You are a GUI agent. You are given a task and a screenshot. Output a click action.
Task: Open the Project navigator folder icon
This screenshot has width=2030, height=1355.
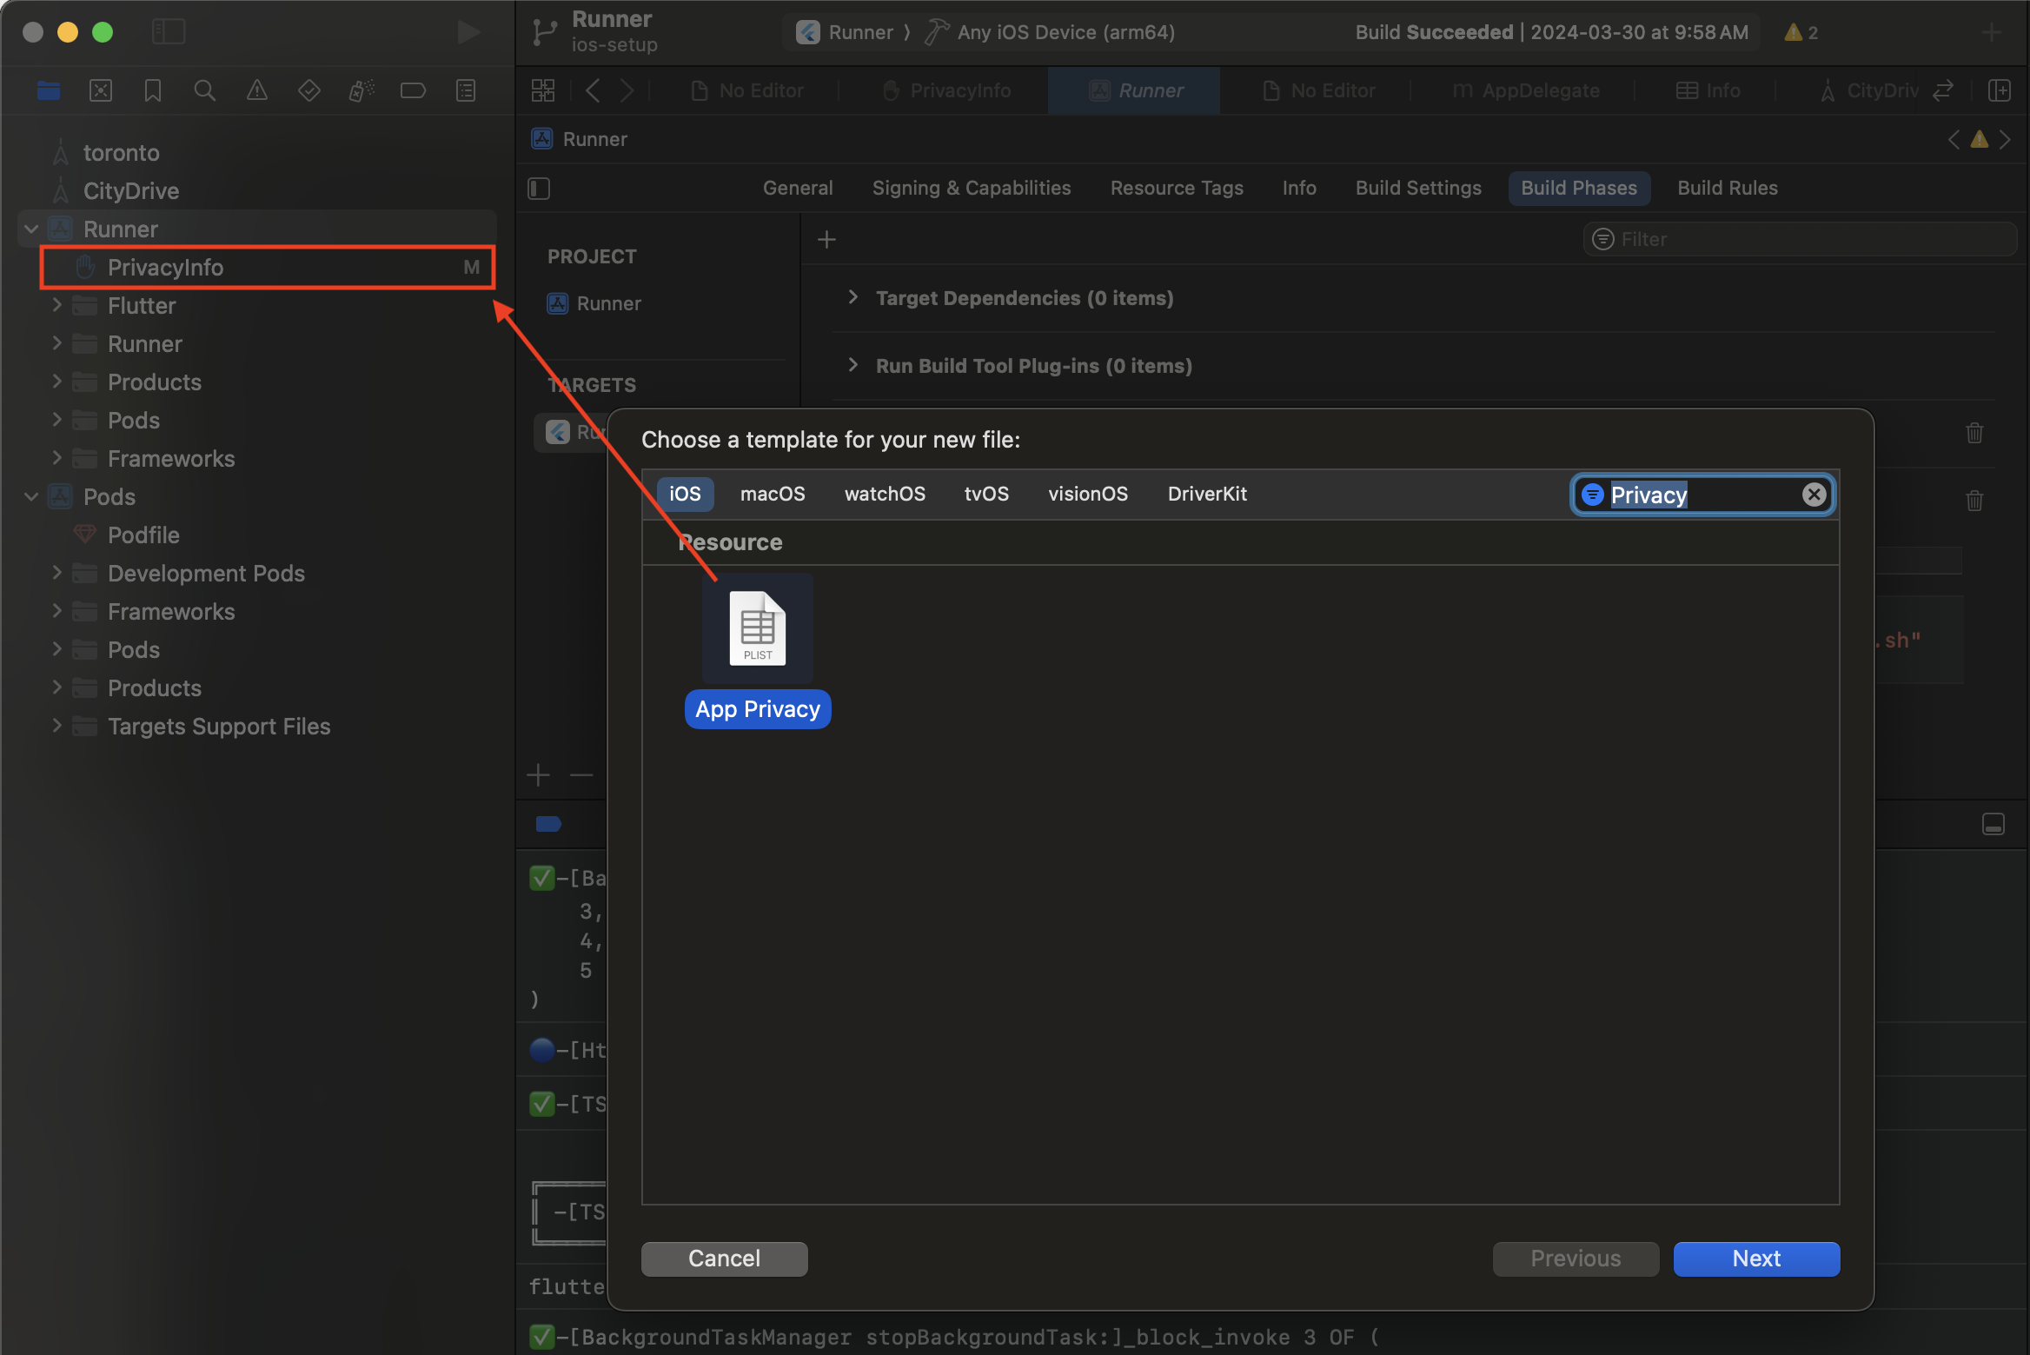(49, 90)
